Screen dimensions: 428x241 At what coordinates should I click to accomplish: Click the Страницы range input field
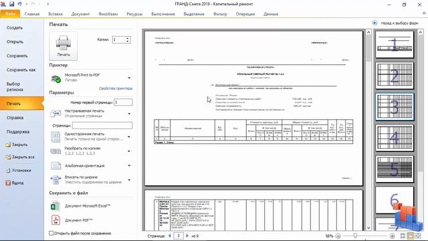(x=102, y=125)
